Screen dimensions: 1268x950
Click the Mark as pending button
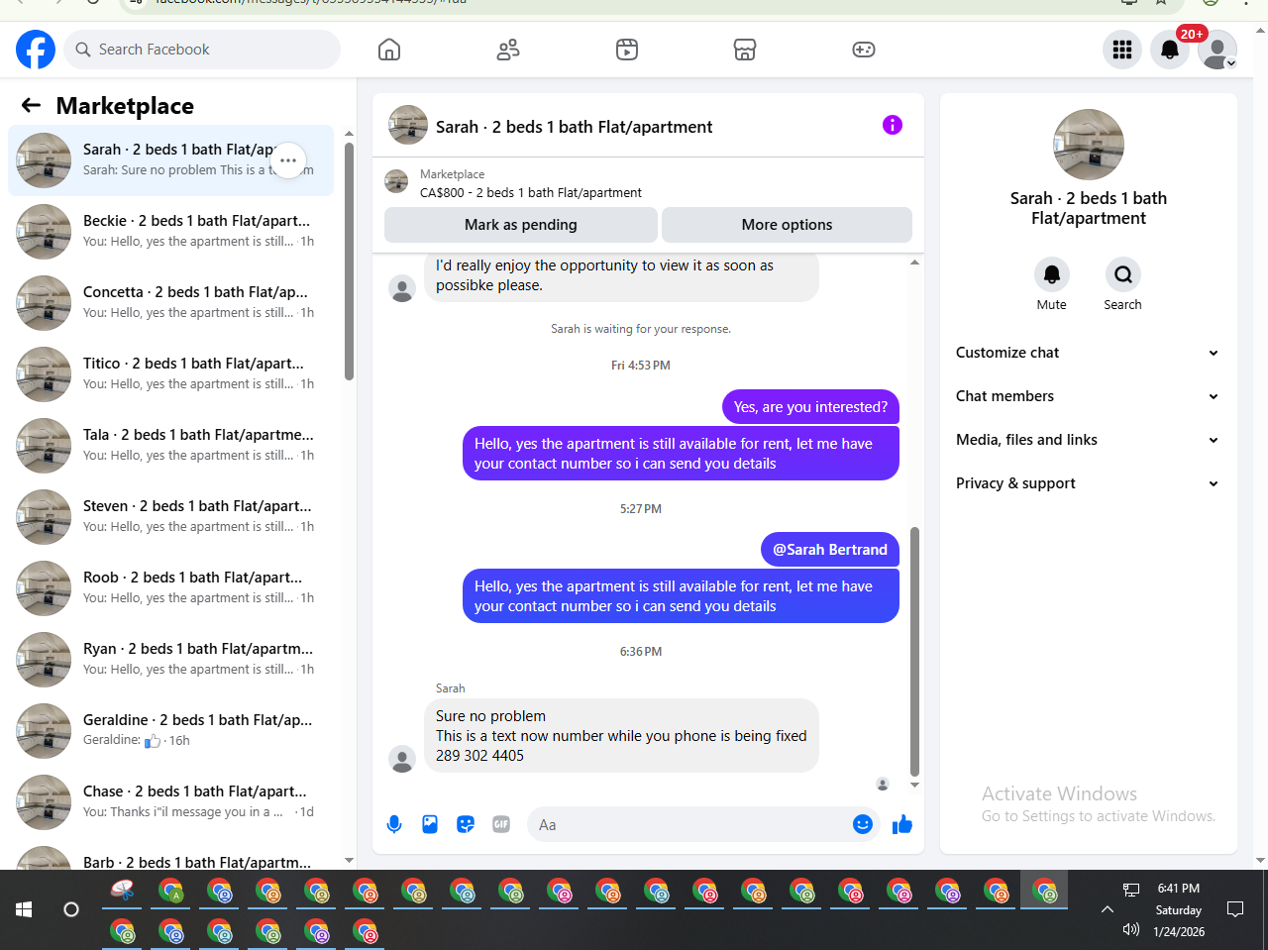pos(521,225)
